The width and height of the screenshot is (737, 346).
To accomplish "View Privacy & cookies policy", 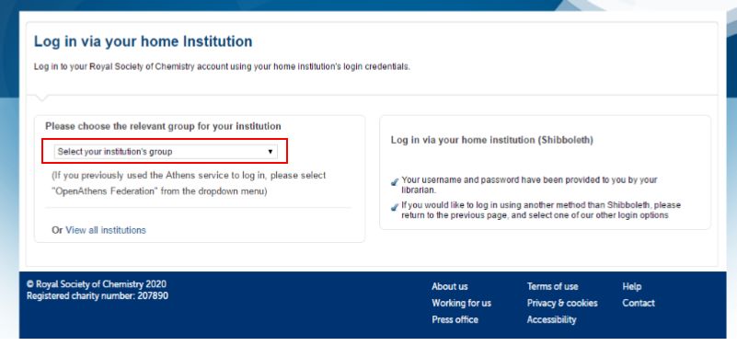I will [x=562, y=303].
